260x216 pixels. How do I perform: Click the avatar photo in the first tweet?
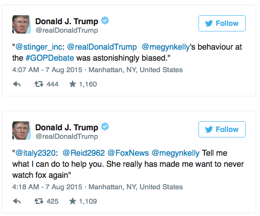tap(21, 25)
